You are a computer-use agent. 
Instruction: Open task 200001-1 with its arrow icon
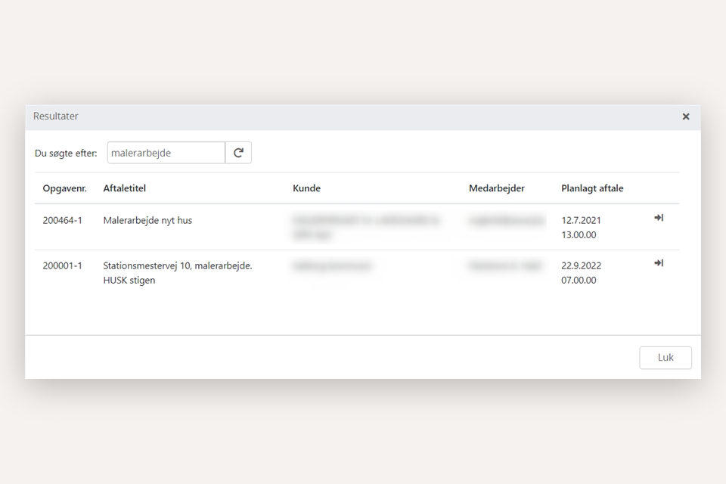[658, 263]
